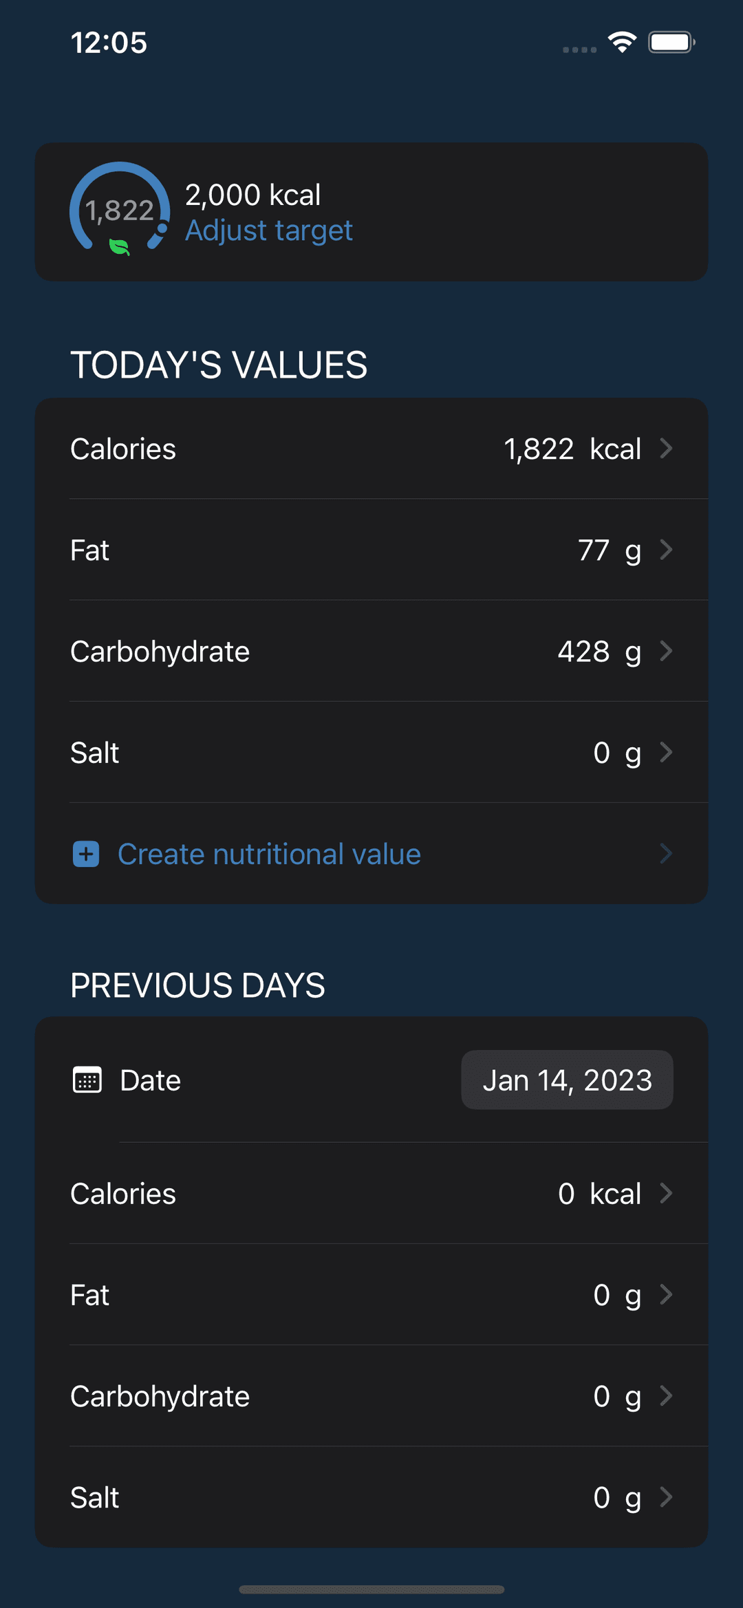Image resolution: width=743 pixels, height=1608 pixels.
Task: Tap the home indicator bar at bottom
Action: pos(371,1589)
